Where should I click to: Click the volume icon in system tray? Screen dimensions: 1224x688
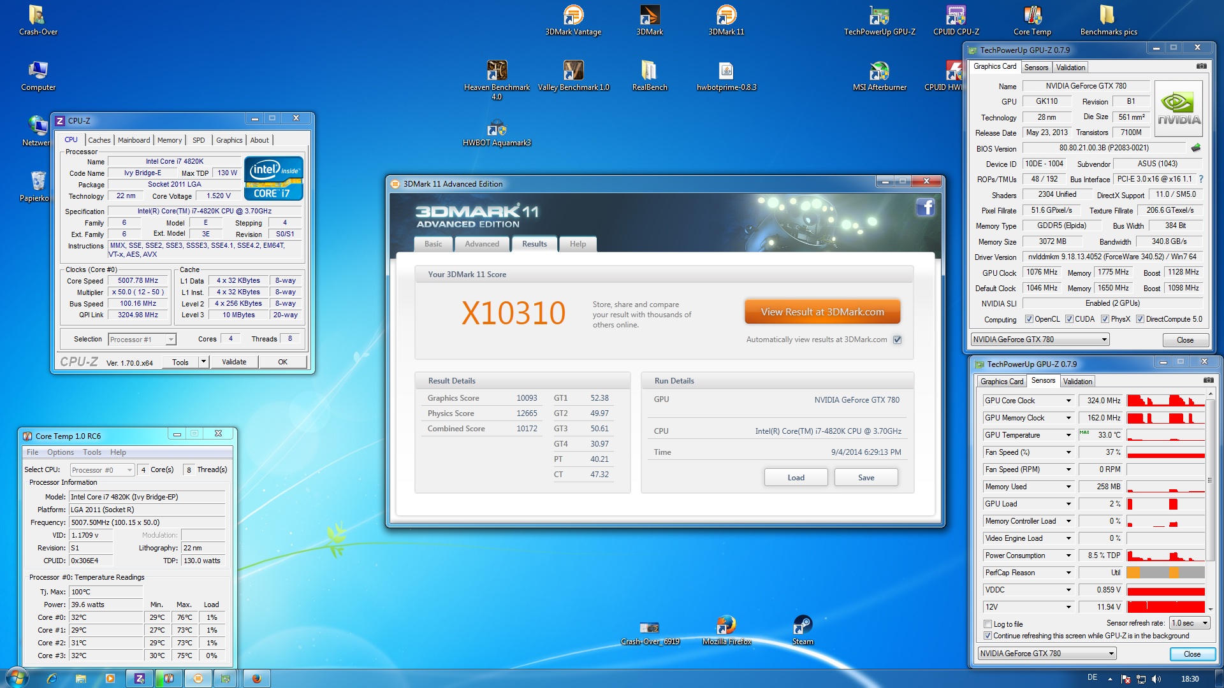[x=1156, y=679]
